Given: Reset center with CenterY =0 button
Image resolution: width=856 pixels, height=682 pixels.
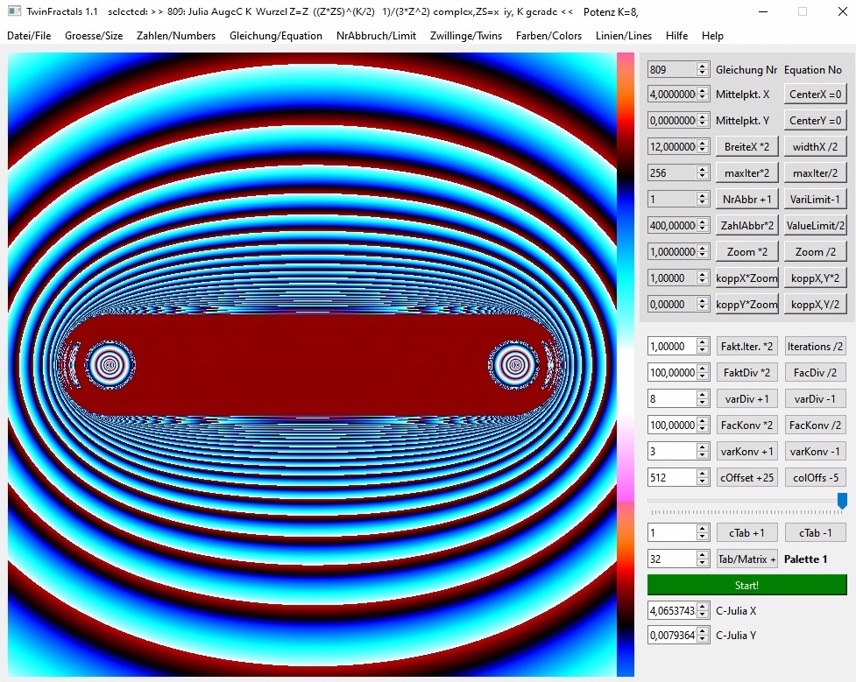Looking at the screenshot, I should pyautogui.click(x=815, y=121).
